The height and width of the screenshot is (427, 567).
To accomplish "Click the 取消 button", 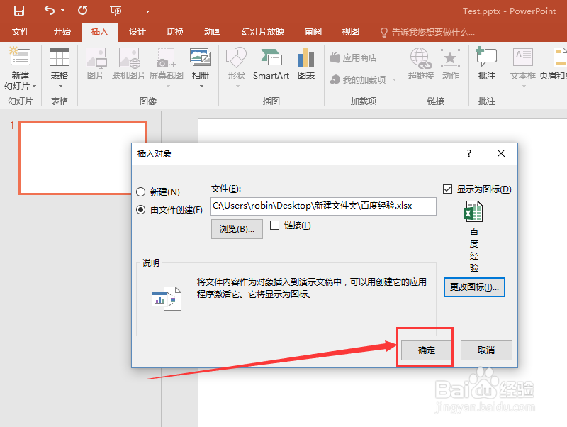I will pos(486,350).
